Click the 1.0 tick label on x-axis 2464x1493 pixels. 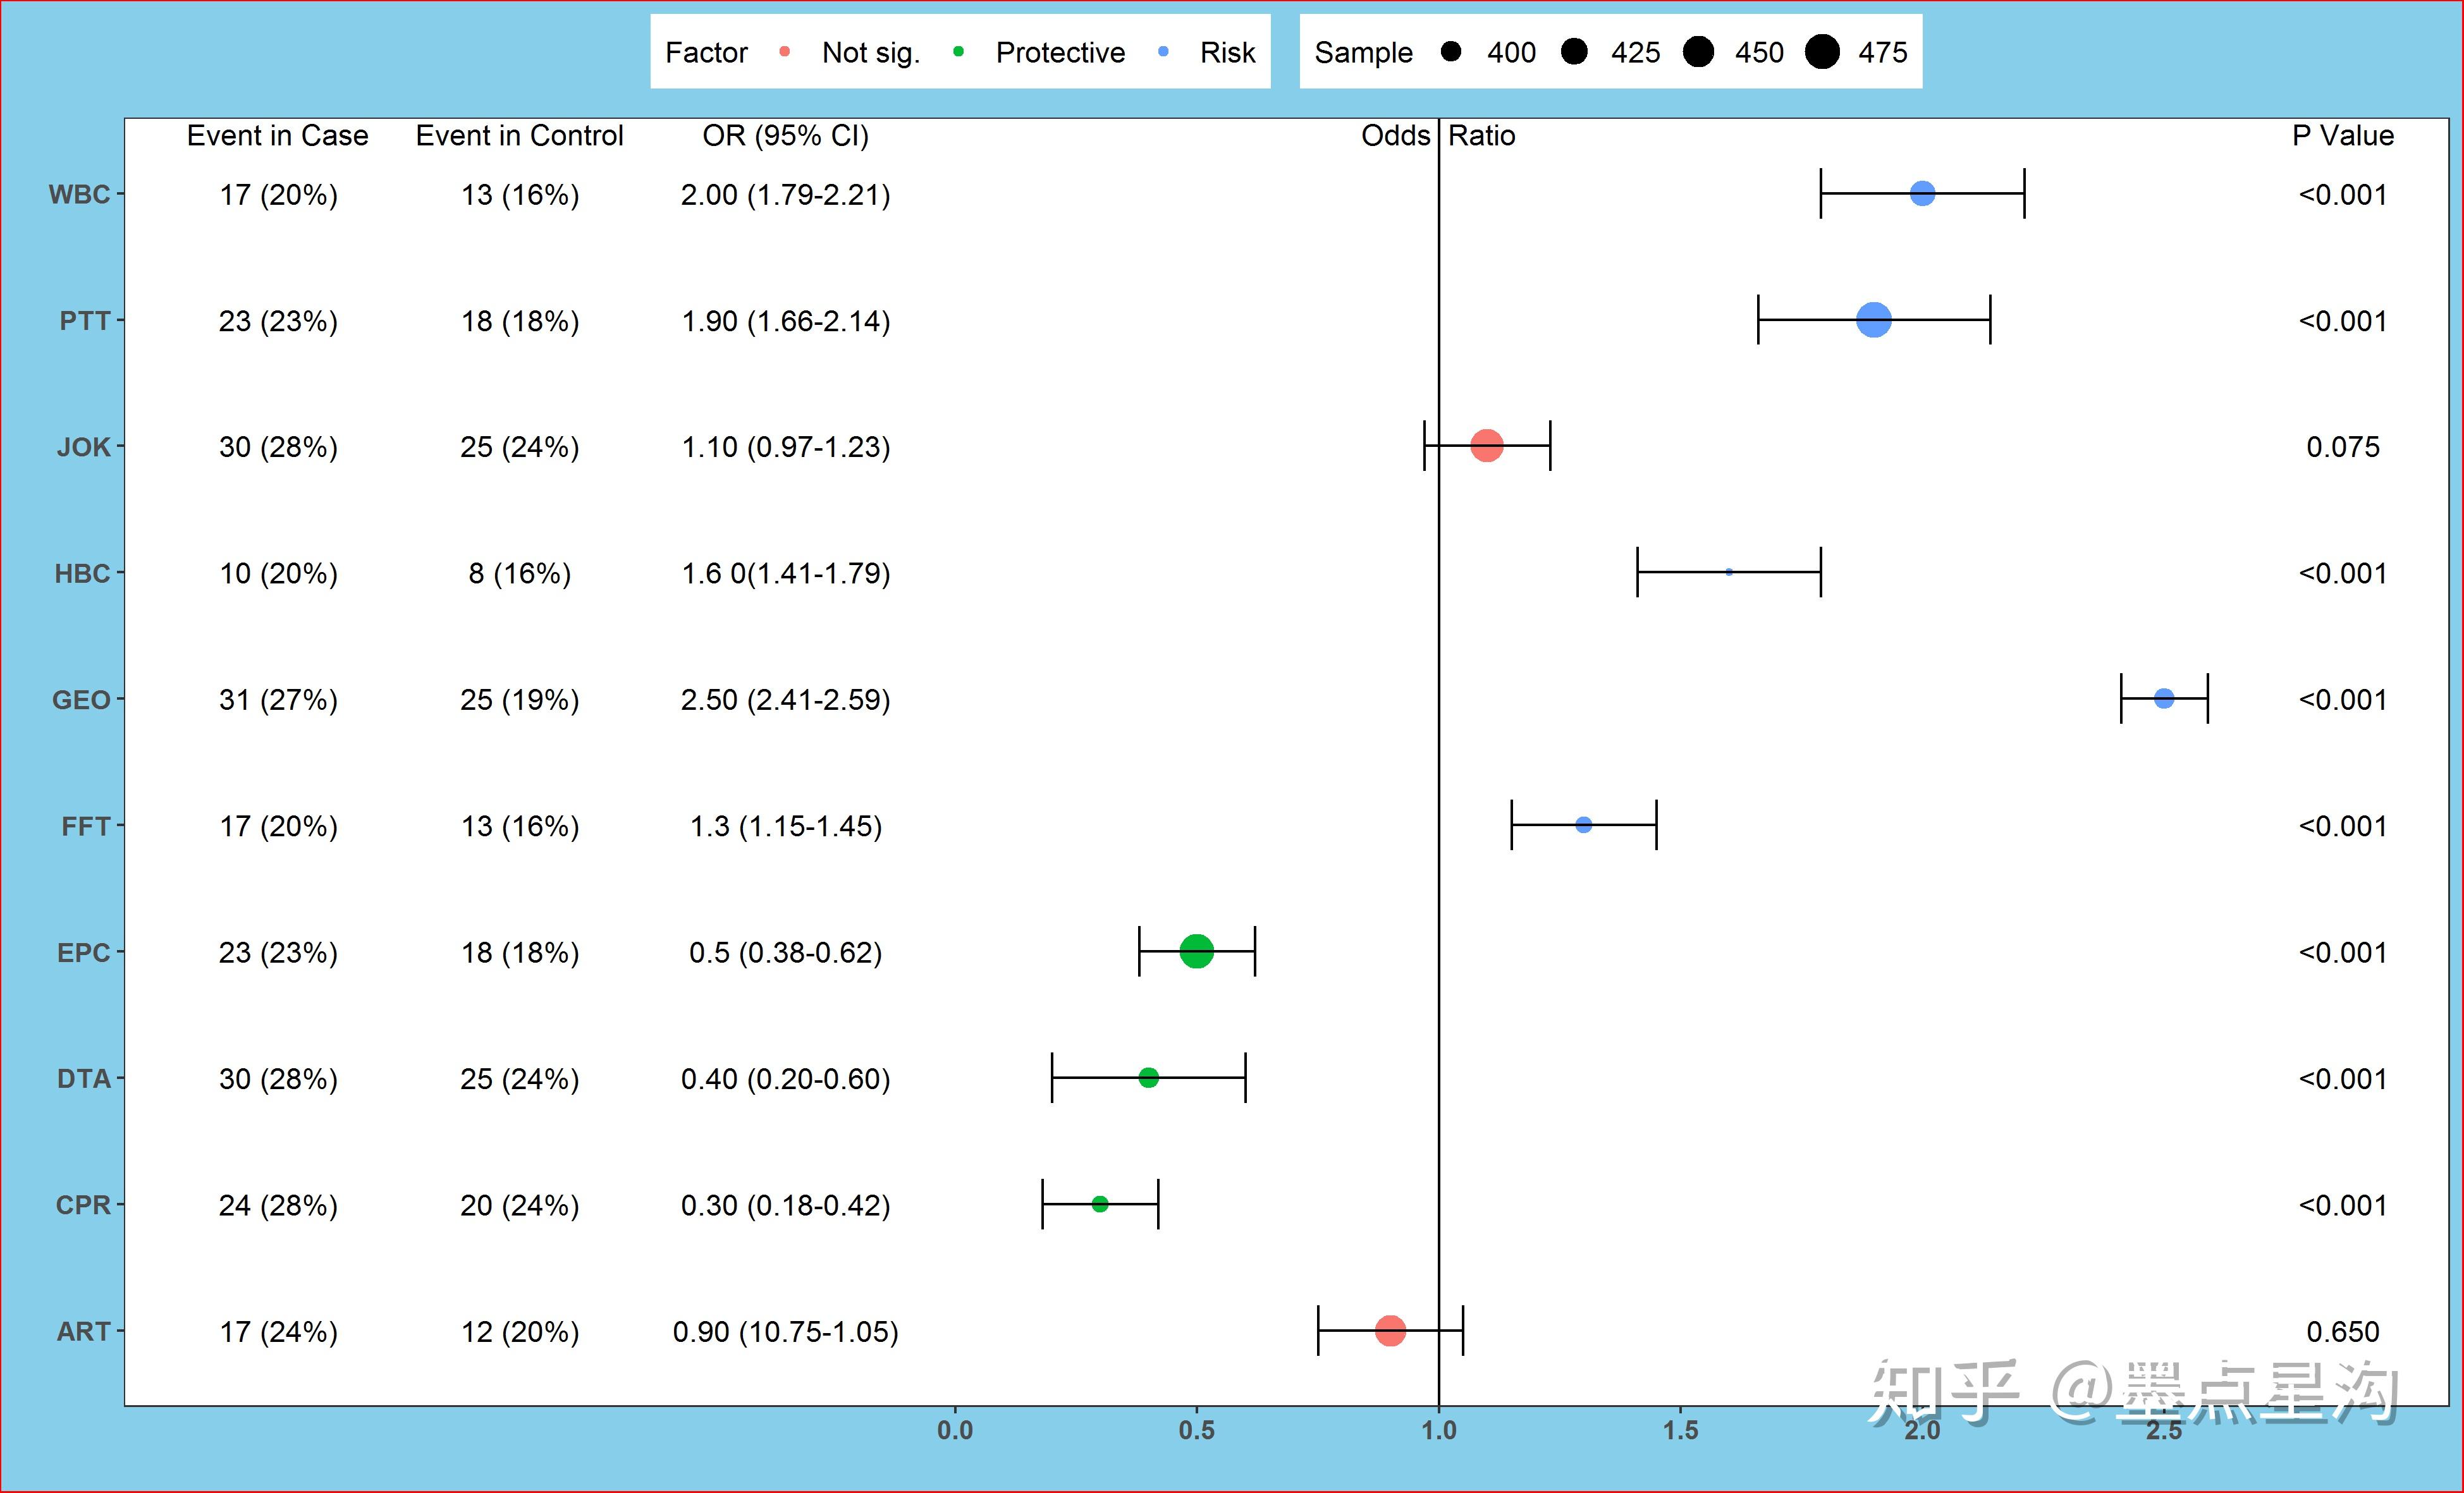pos(1438,1431)
